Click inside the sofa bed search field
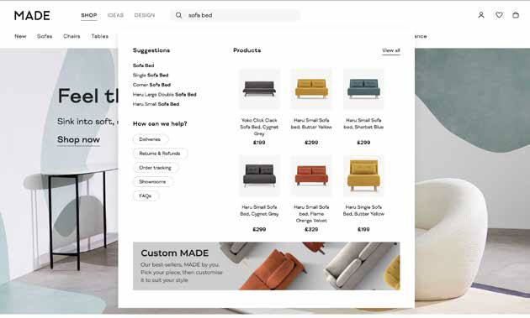Viewport: 530px width, 318px height. 235,15
